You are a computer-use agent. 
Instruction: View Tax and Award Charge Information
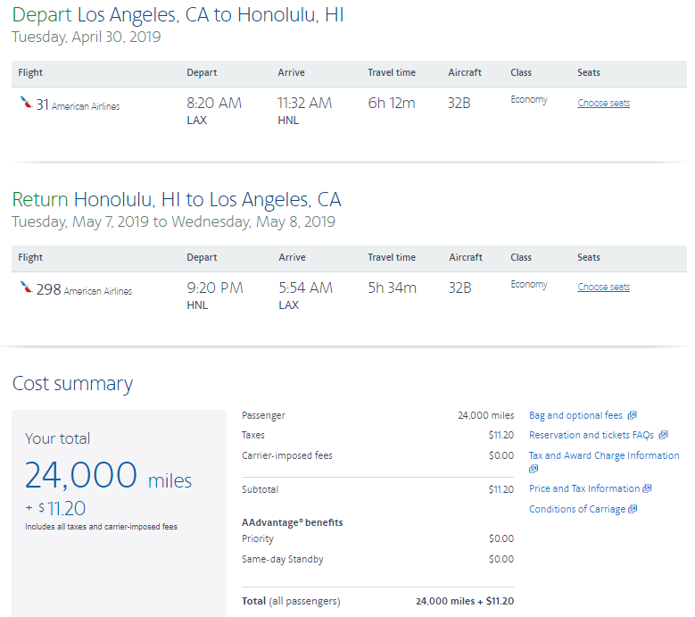604,455
